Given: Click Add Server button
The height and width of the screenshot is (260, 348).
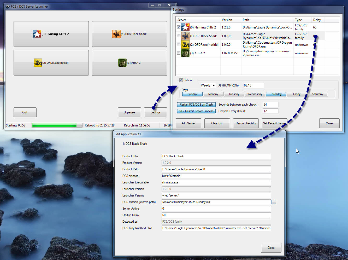Looking at the screenshot, I should [x=188, y=123].
